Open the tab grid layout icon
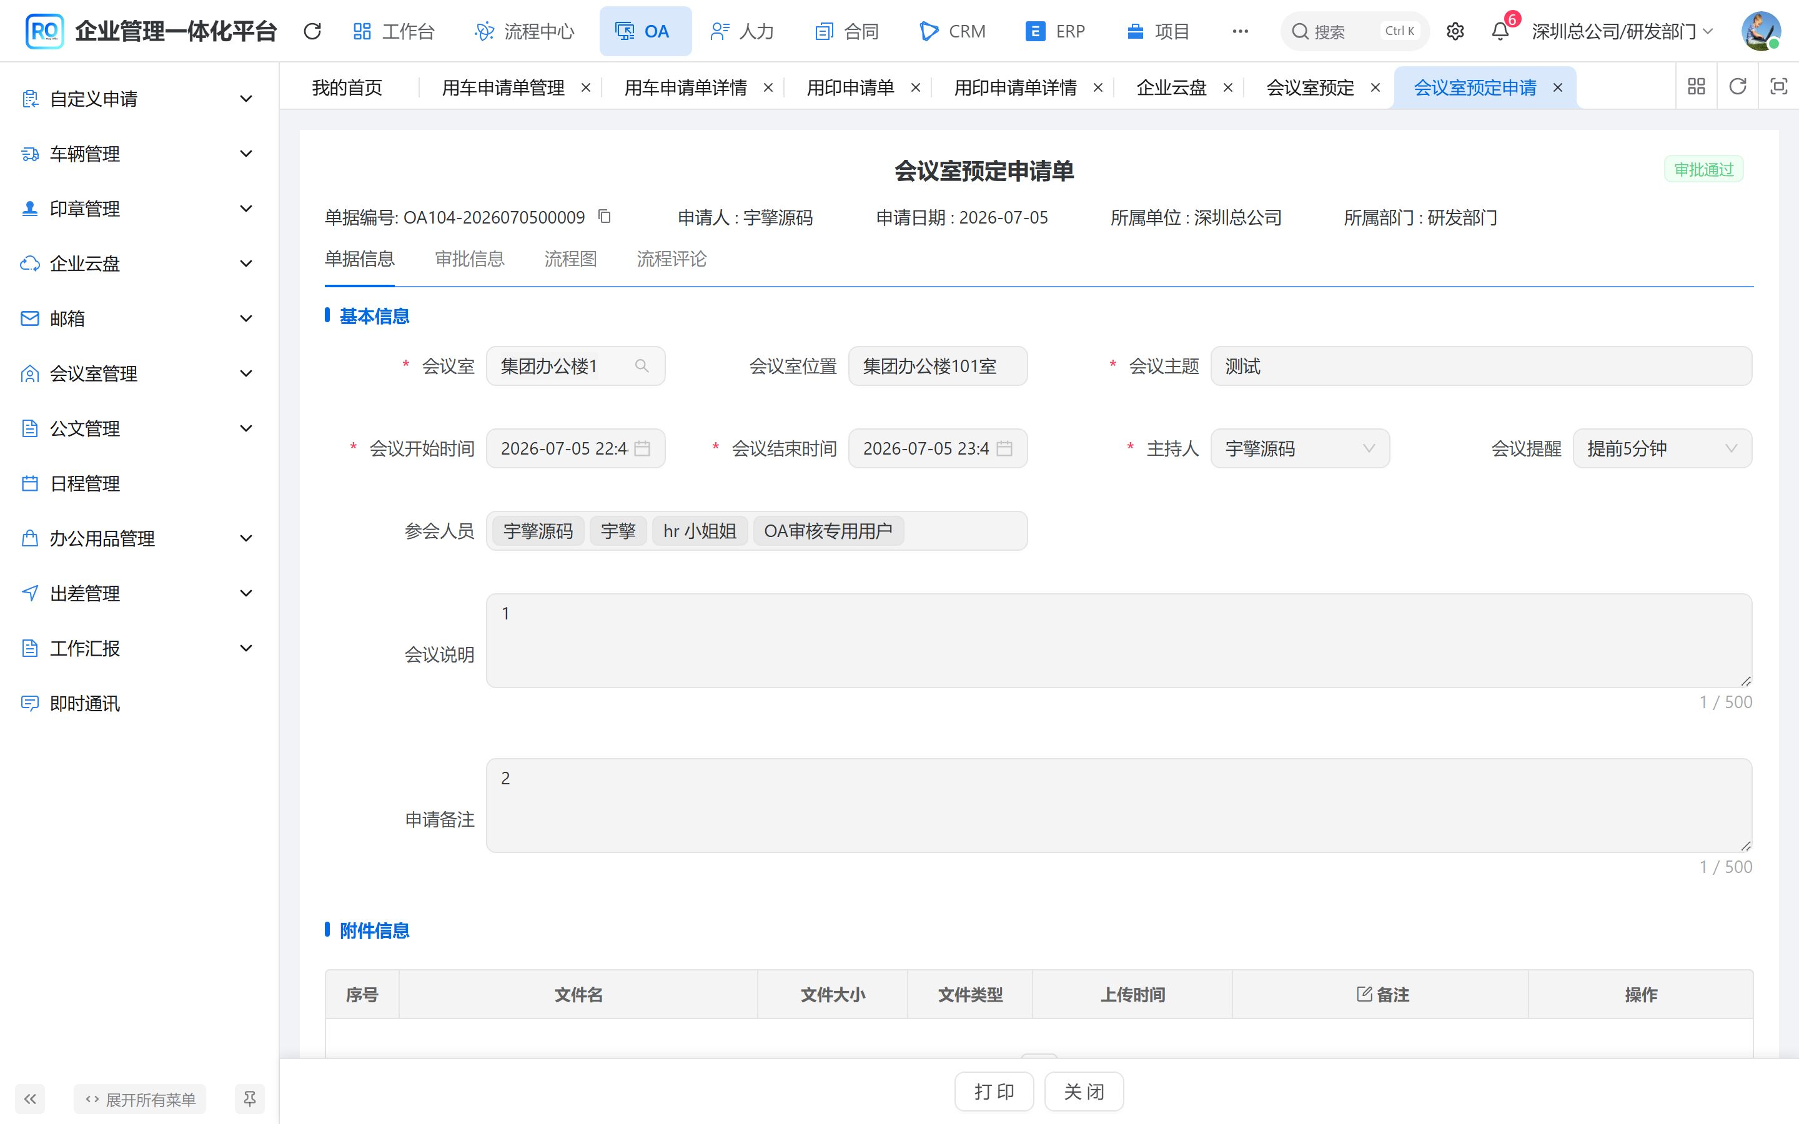The width and height of the screenshot is (1799, 1124). [1697, 87]
